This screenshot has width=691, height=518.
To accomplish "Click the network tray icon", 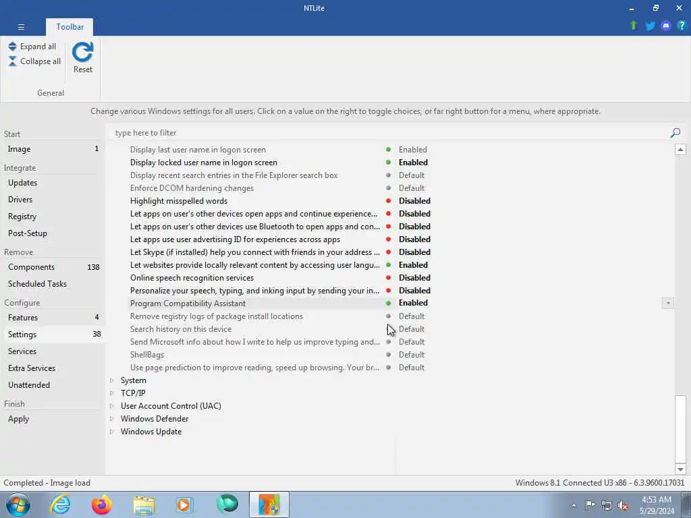I will point(607,505).
